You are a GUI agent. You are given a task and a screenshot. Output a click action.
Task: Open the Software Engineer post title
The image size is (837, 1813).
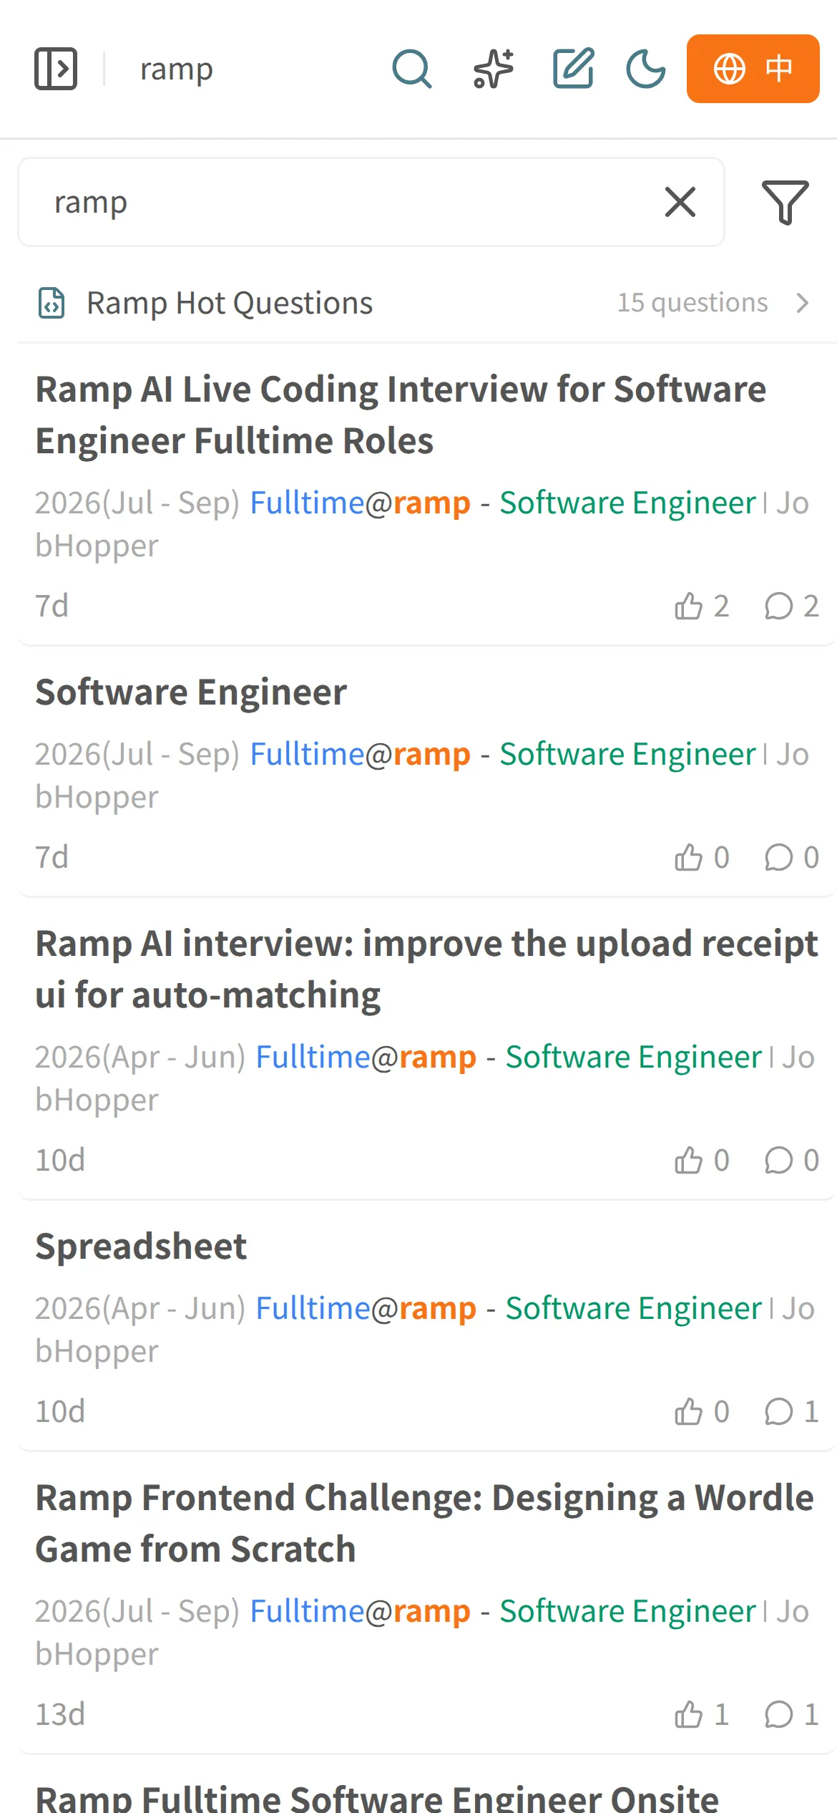191,692
